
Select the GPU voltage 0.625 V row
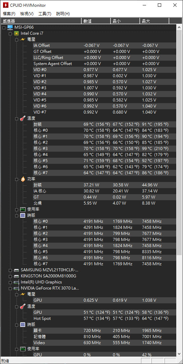104,300
